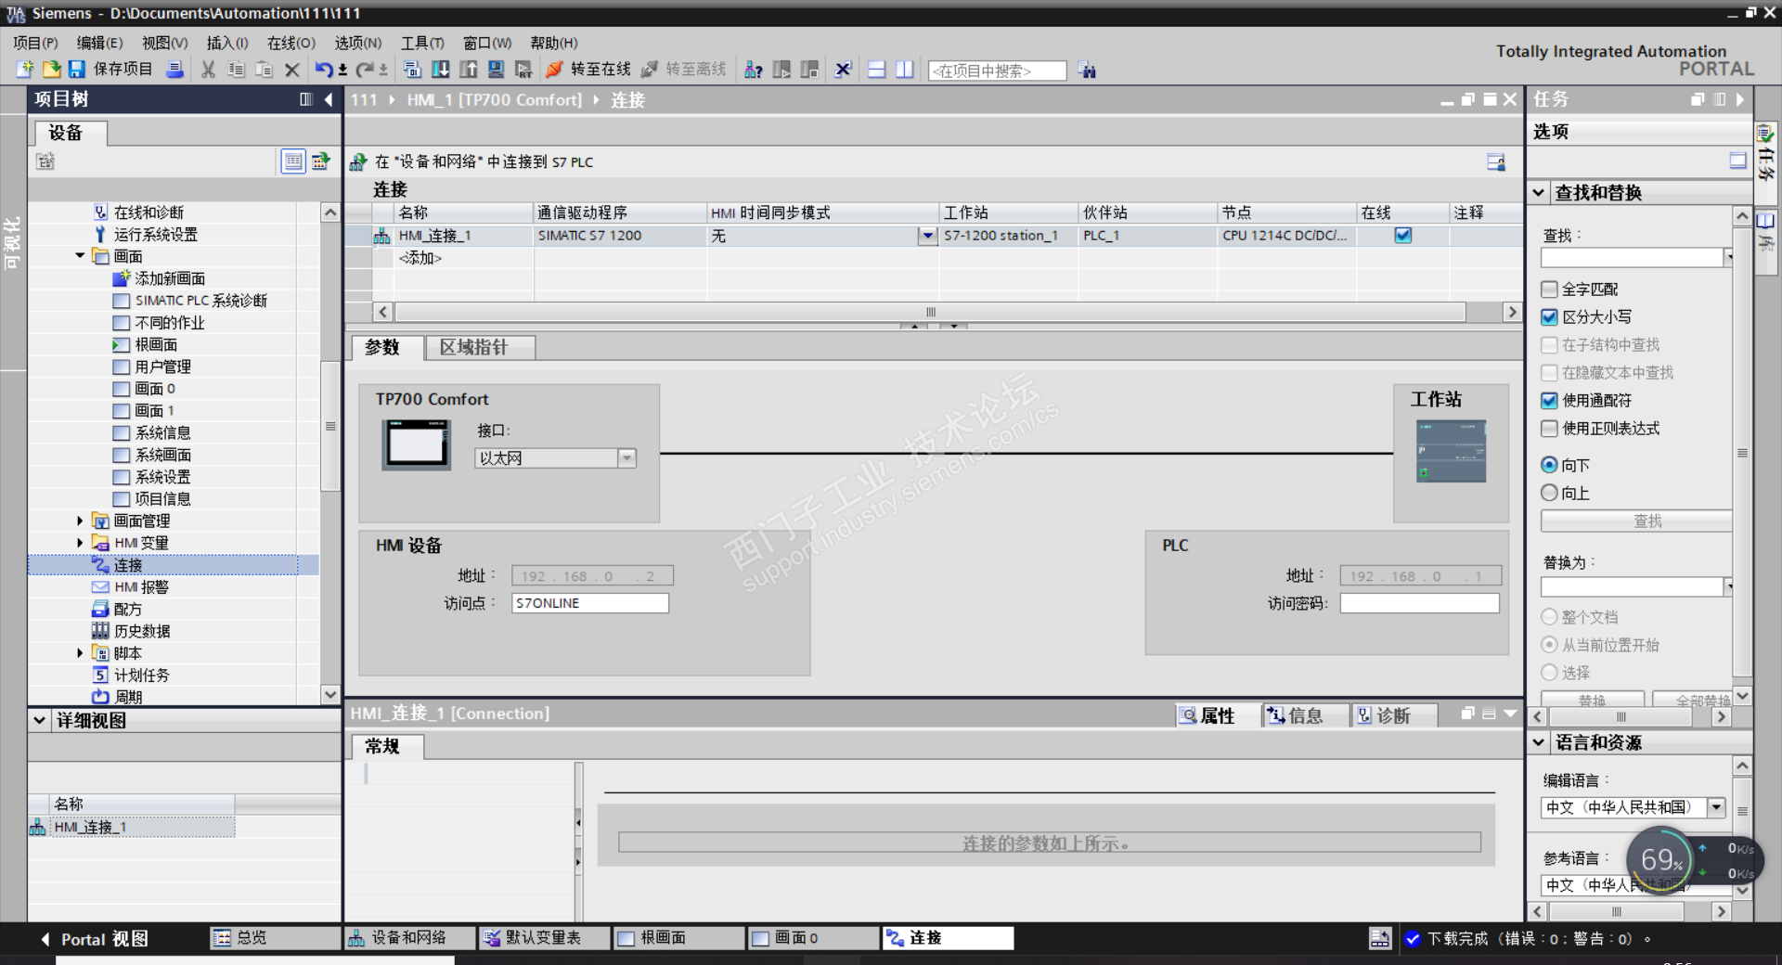The width and height of the screenshot is (1782, 965).
Task: Open 设备和网络 editor from bottom bar
Action: click(x=408, y=938)
